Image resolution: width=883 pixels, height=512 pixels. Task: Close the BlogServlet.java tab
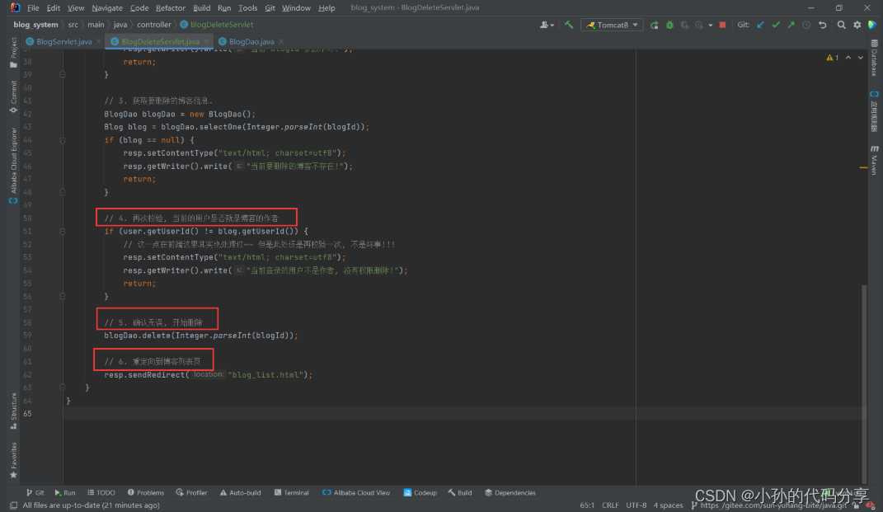(x=99, y=42)
